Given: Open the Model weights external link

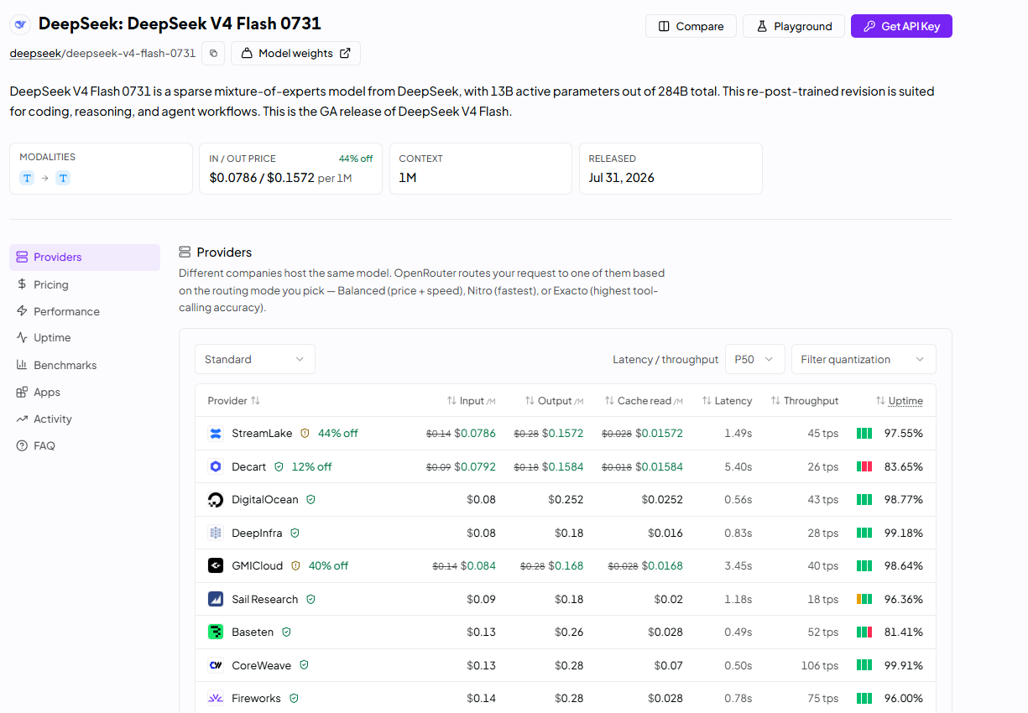Looking at the screenshot, I should coord(295,53).
